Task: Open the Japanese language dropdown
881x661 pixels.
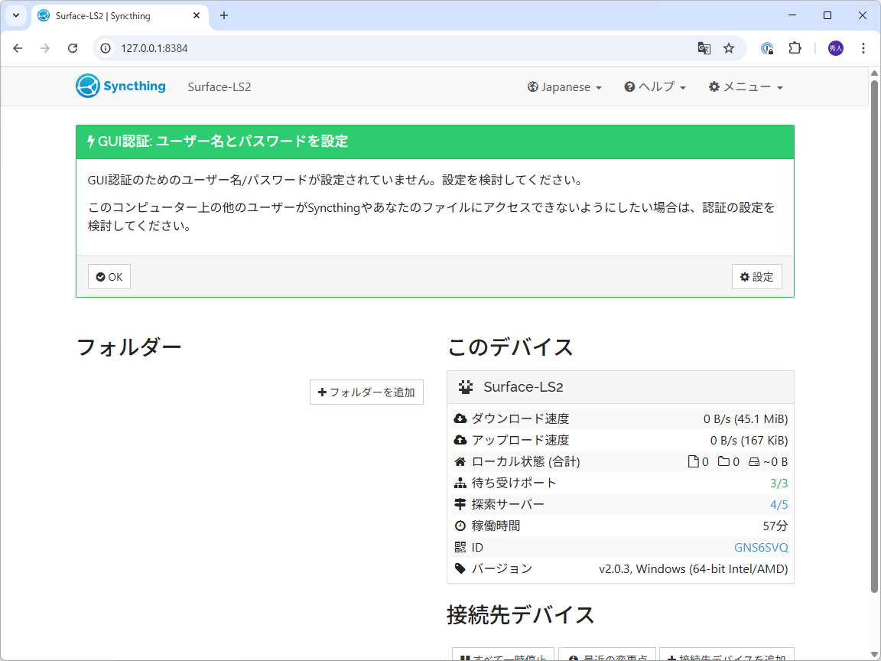Action: [564, 86]
